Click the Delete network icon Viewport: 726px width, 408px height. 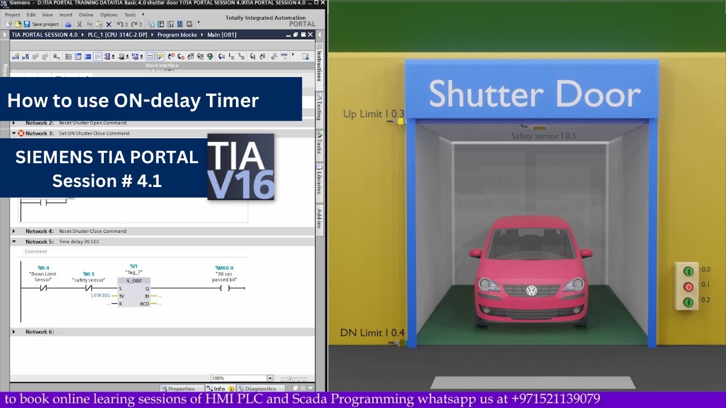(26, 56)
